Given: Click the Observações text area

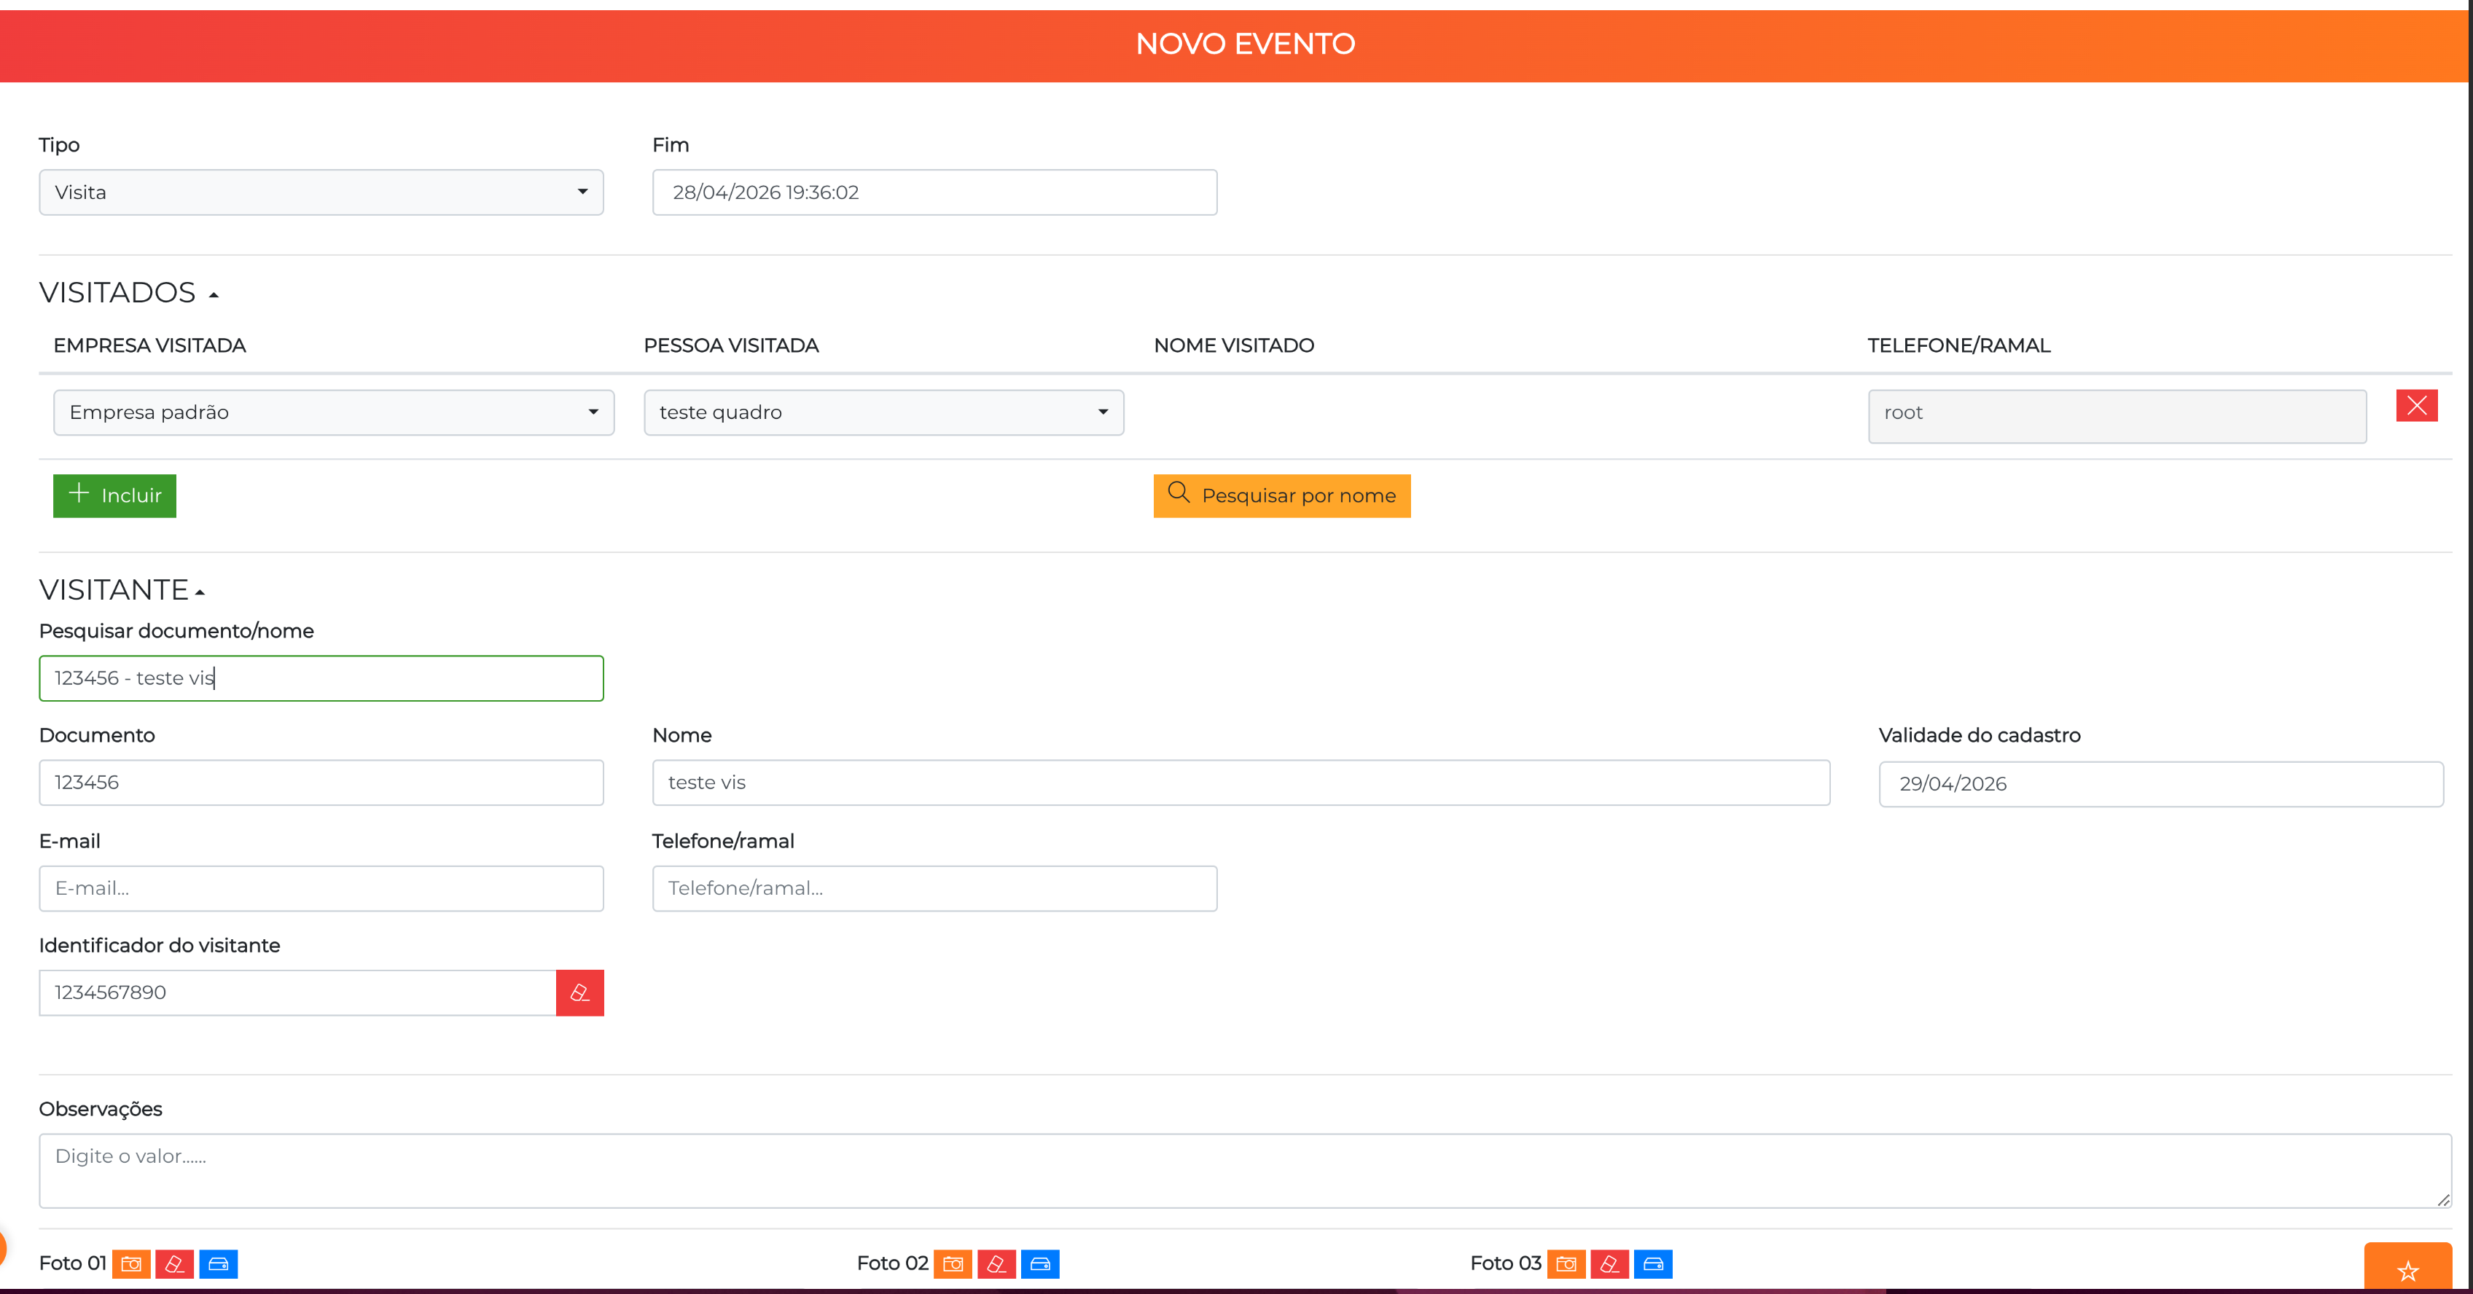Looking at the screenshot, I should [x=1245, y=1171].
